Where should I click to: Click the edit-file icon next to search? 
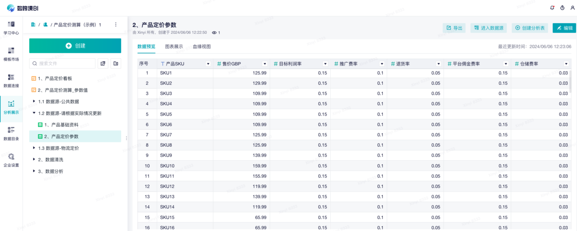point(103,63)
